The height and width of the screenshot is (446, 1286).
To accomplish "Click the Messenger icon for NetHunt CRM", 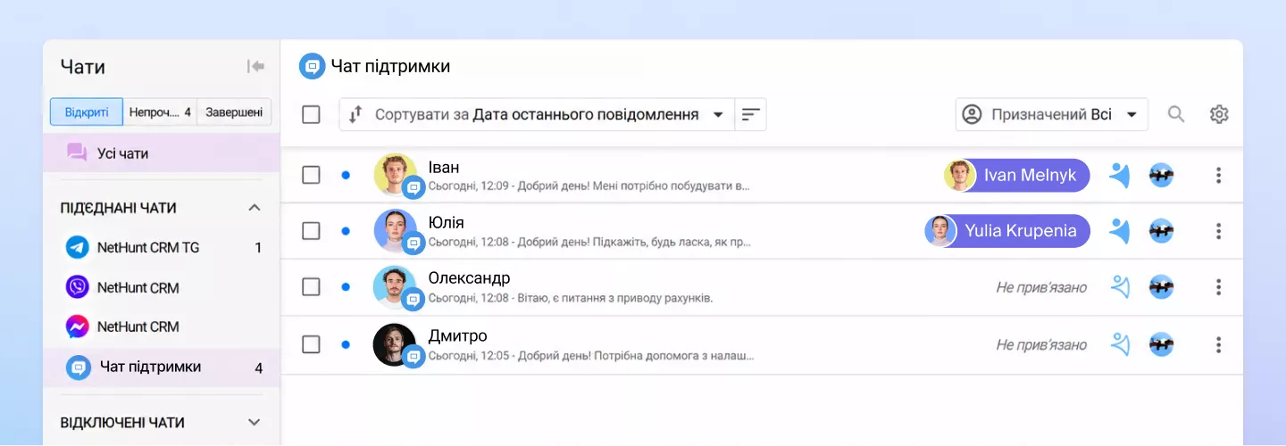I will click(78, 326).
